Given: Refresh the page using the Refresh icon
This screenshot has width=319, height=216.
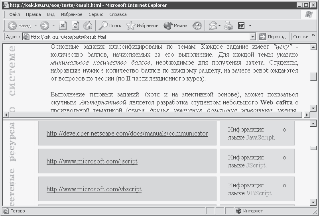Looking at the screenshot, I should (x=75, y=26).
